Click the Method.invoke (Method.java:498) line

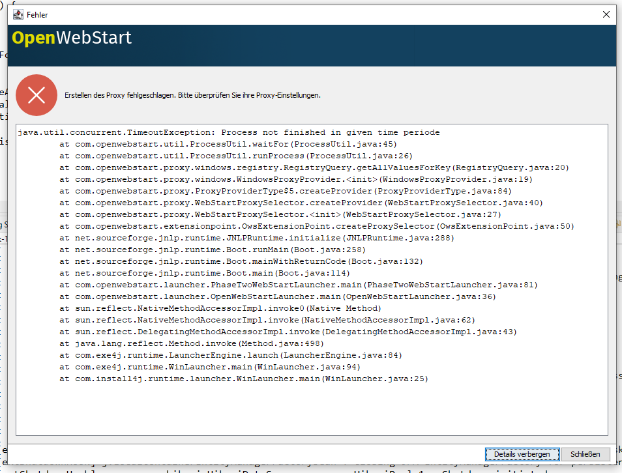coord(192,343)
